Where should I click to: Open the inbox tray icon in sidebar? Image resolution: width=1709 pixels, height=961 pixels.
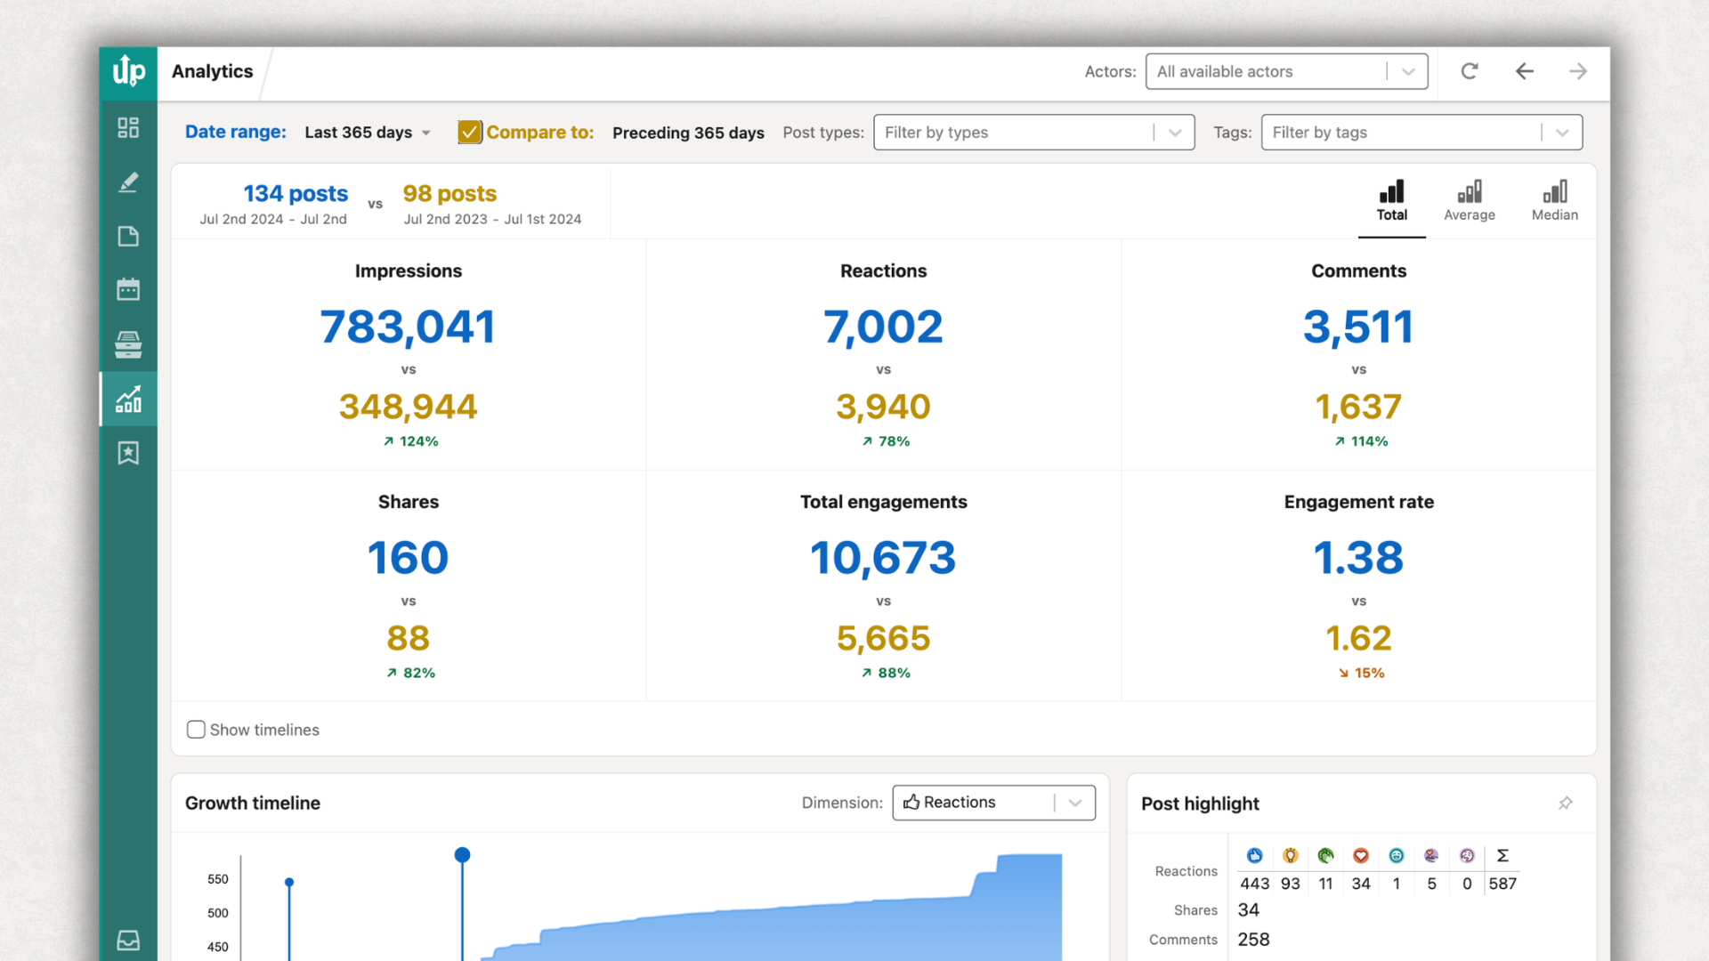(x=128, y=941)
